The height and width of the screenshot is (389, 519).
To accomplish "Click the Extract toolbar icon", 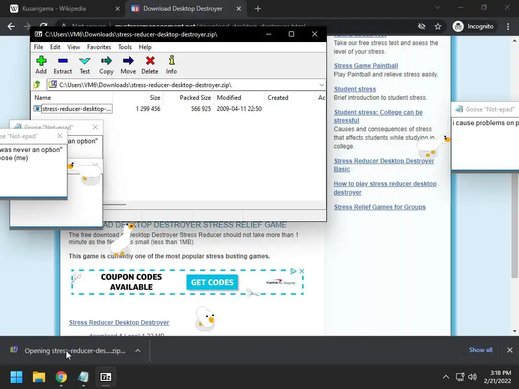I will (x=62, y=65).
